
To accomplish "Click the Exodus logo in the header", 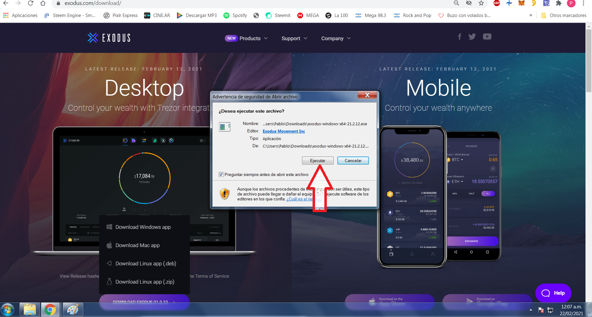I will [x=109, y=38].
